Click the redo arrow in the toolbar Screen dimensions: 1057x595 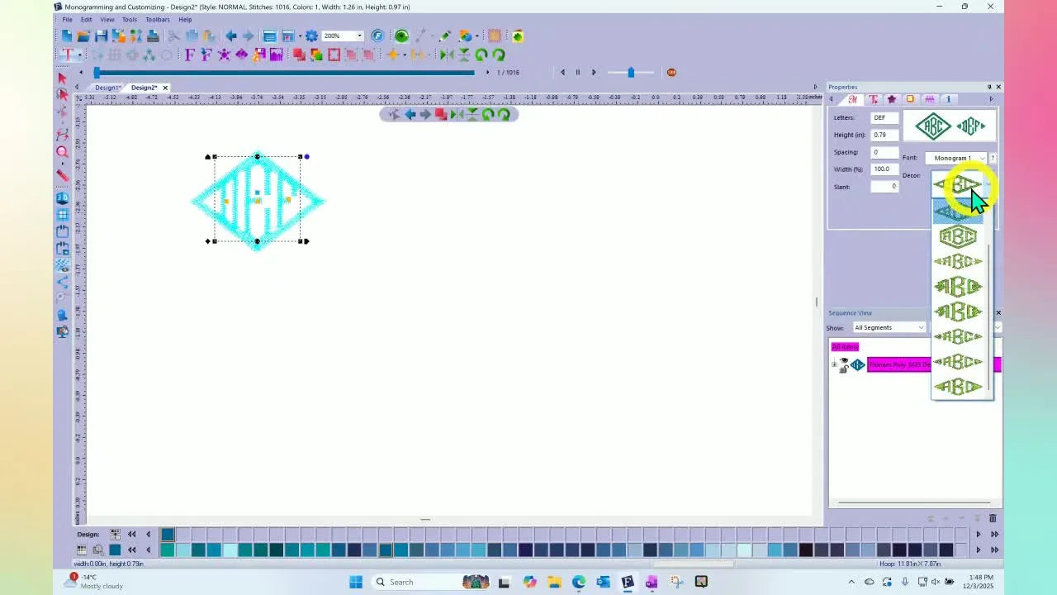coord(248,36)
